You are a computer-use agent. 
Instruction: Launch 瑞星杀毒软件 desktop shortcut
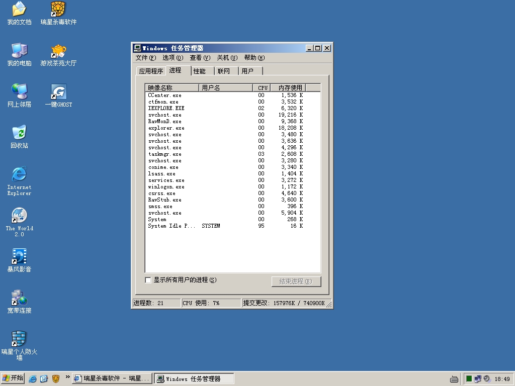[x=58, y=13]
